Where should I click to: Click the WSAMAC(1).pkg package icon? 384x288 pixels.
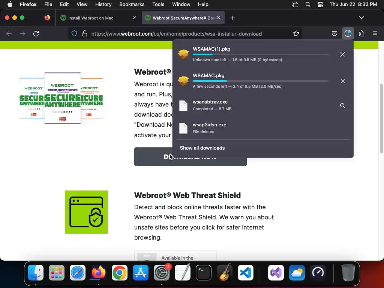[x=183, y=54]
